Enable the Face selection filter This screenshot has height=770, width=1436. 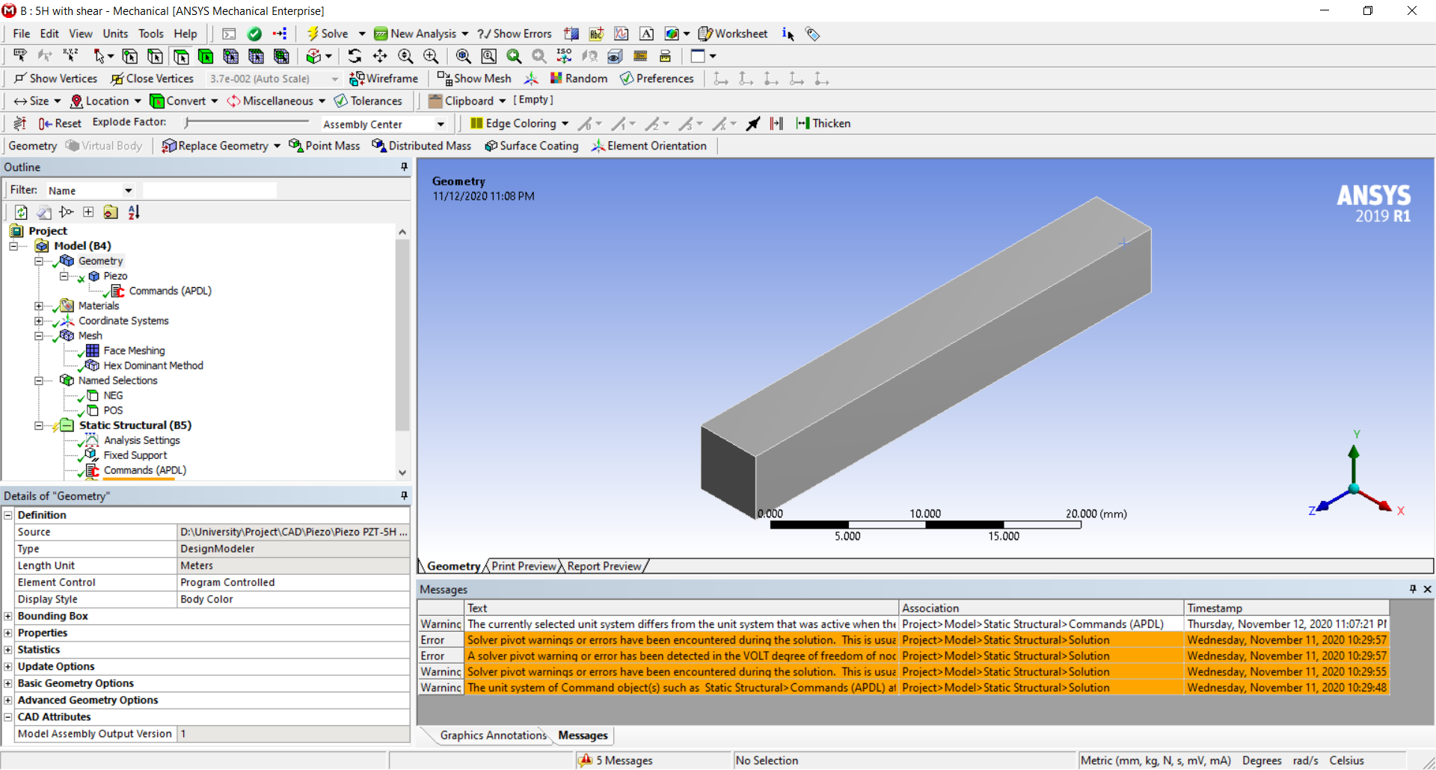tap(180, 56)
